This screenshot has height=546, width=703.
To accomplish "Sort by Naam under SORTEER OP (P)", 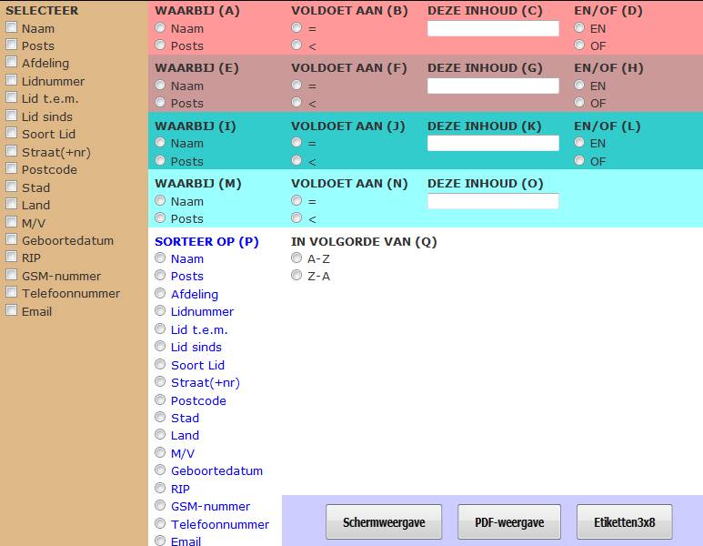I will pyautogui.click(x=160, y=258).
